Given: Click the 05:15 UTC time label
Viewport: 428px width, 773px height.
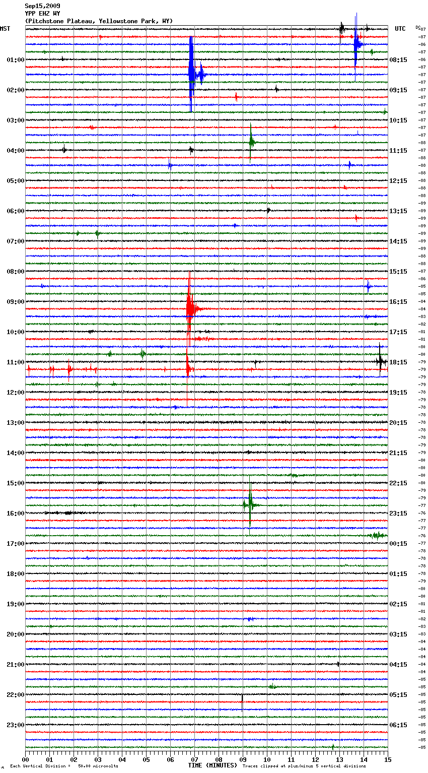Looking at the screenshot, I should point(398,695).
